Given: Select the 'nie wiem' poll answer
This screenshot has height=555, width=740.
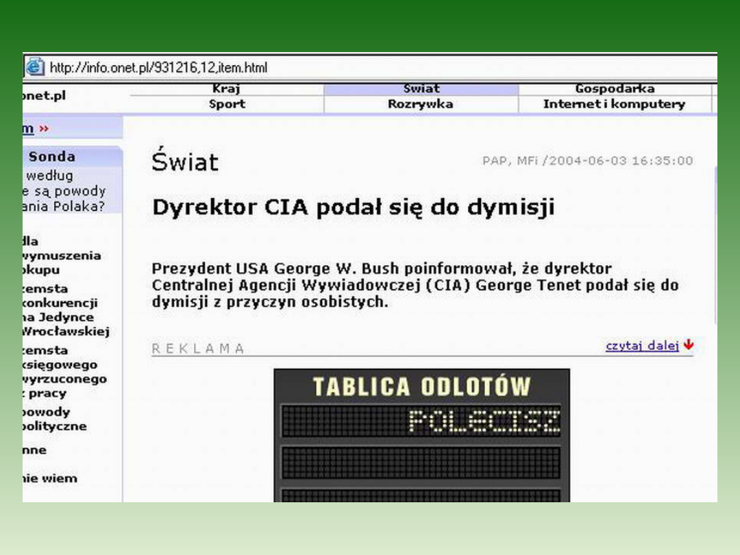Looking at the screenshot, I should coord(50,478).
